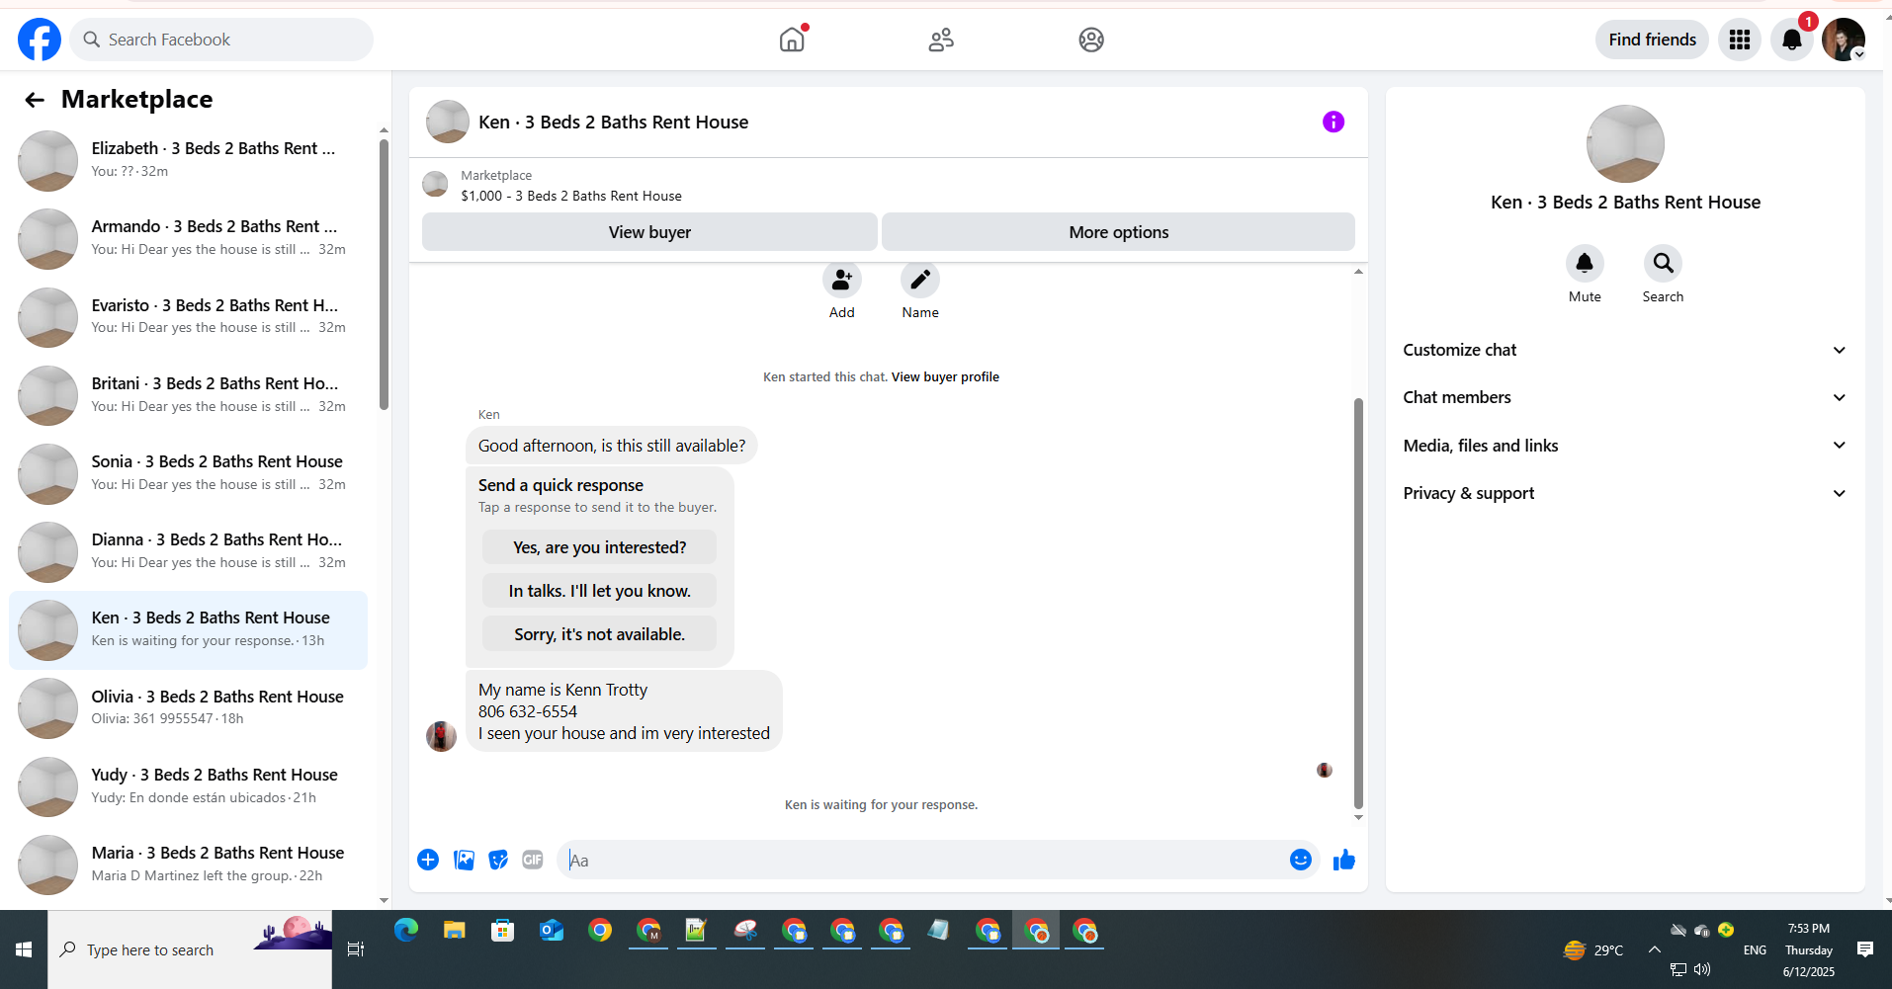Screen dimensions: 1892x989
Task: Show hidden system tray icons
Action: 1654,949
